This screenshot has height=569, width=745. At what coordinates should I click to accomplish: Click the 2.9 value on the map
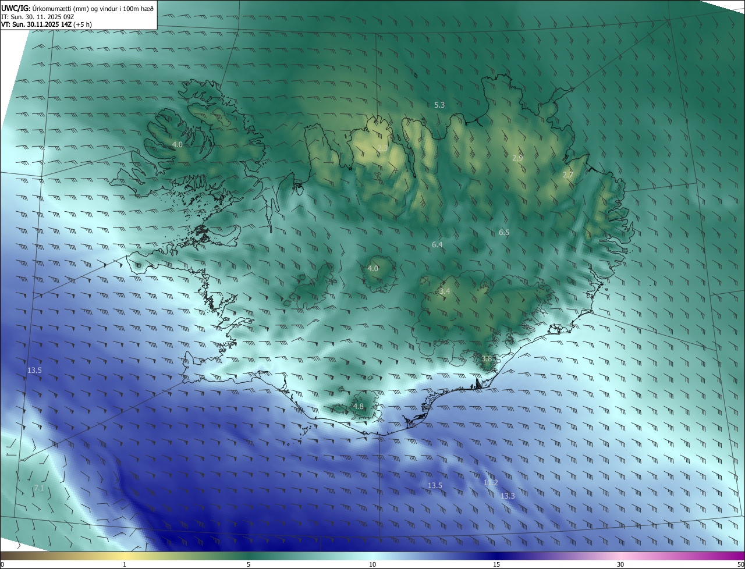tap(517, 158)
